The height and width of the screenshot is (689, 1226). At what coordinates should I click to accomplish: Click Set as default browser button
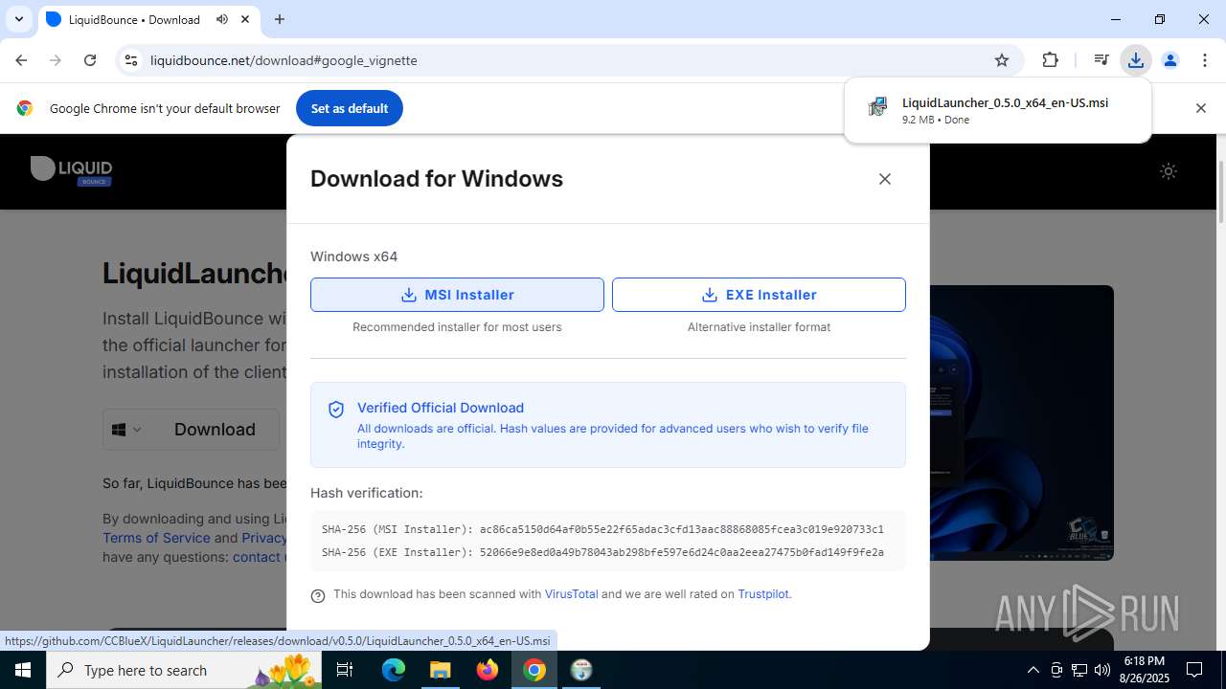tap(350, 108)
